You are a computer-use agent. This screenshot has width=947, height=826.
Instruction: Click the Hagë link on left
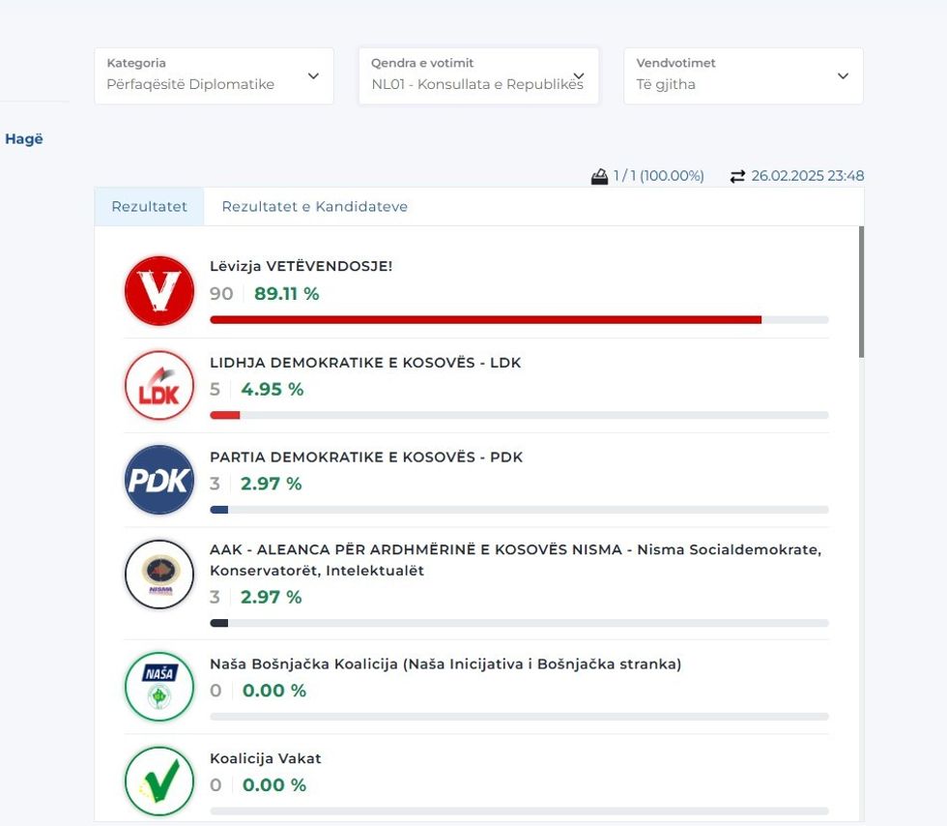[x=24, y=139]
